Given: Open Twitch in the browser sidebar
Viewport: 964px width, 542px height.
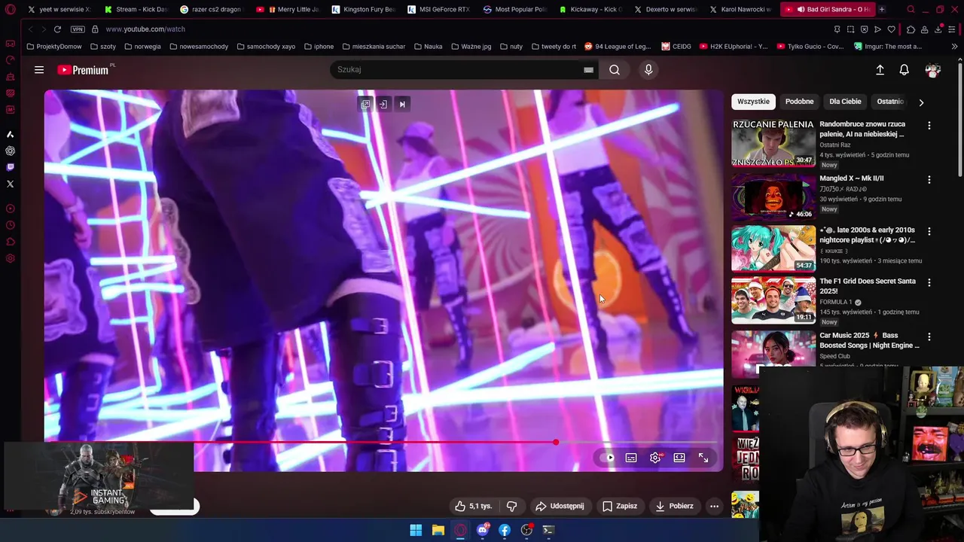Looking at the screenshot, I should (x=10, y=167).
